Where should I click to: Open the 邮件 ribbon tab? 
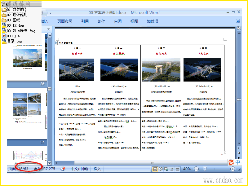tap(101, 21)
